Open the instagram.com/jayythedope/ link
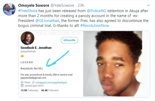 (51, 82)
